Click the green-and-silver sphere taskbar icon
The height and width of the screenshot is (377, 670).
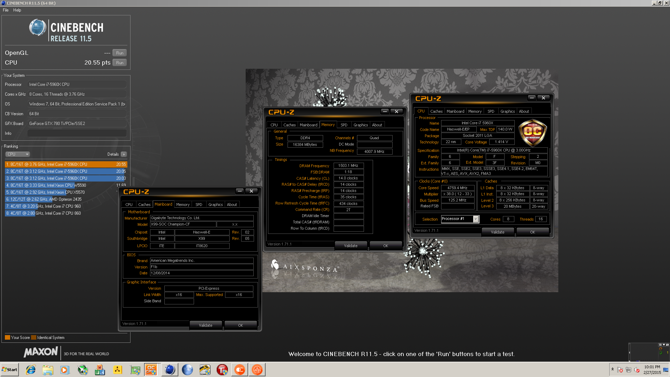(x=83, y=370)
